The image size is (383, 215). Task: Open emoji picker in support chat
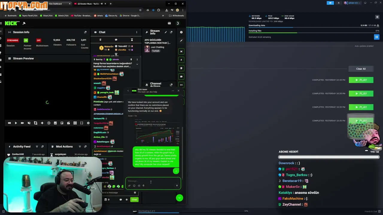(x=134, y=186)
